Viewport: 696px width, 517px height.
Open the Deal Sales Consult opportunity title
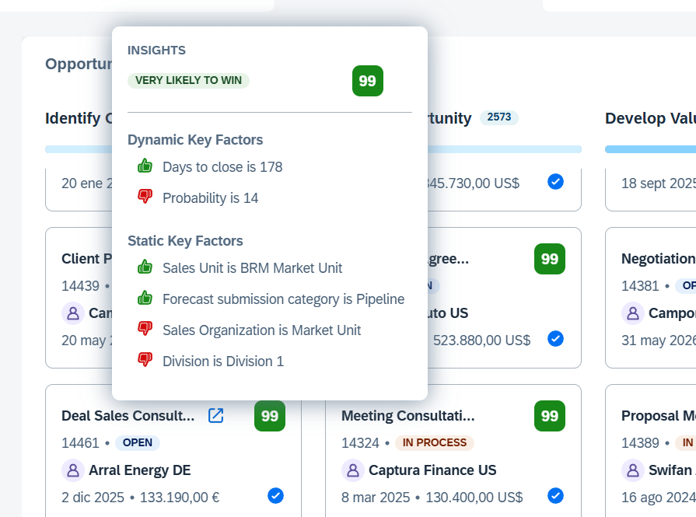click(128, 416)
